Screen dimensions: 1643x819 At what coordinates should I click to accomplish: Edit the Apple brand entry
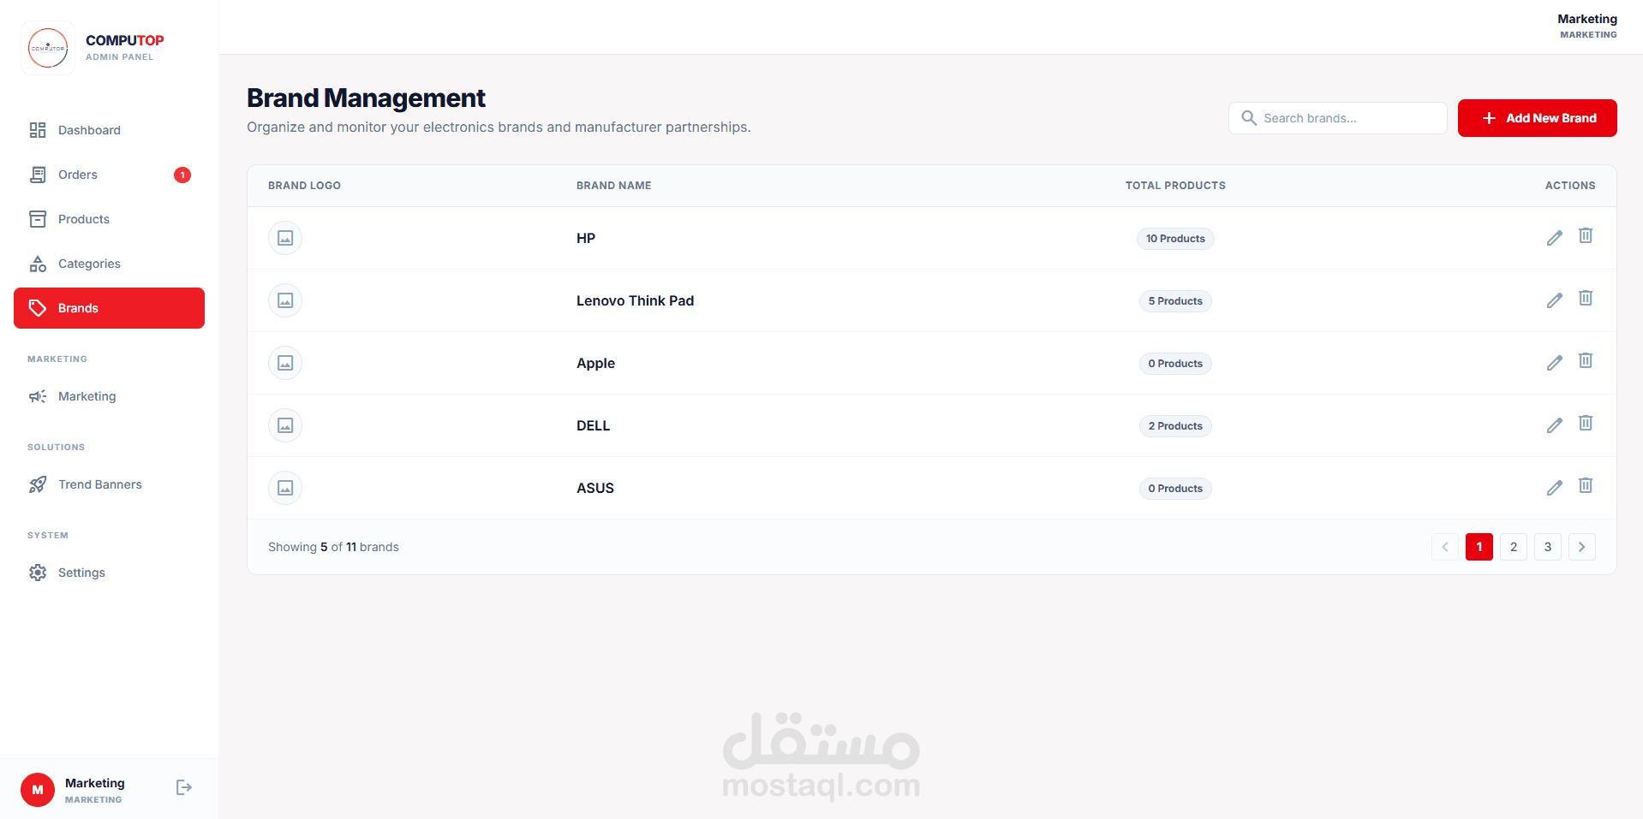[1555, 363]
